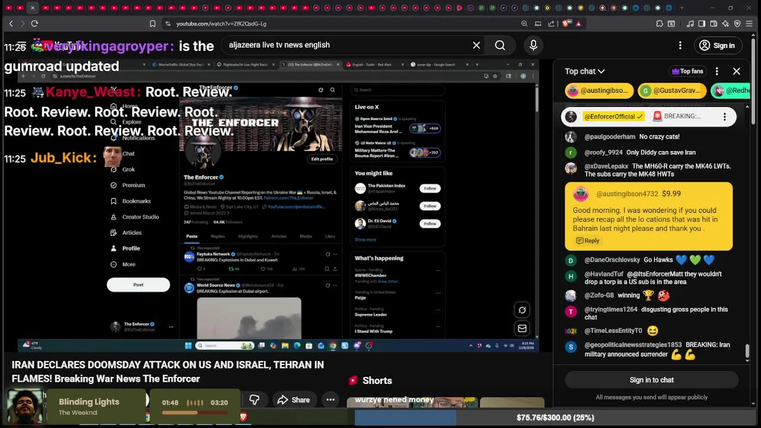Share this page from address bar

551,24
